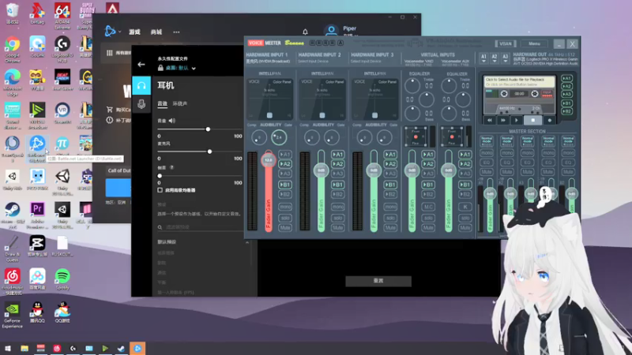Select the Recycle Bin desktop icon

pos(13,13)
